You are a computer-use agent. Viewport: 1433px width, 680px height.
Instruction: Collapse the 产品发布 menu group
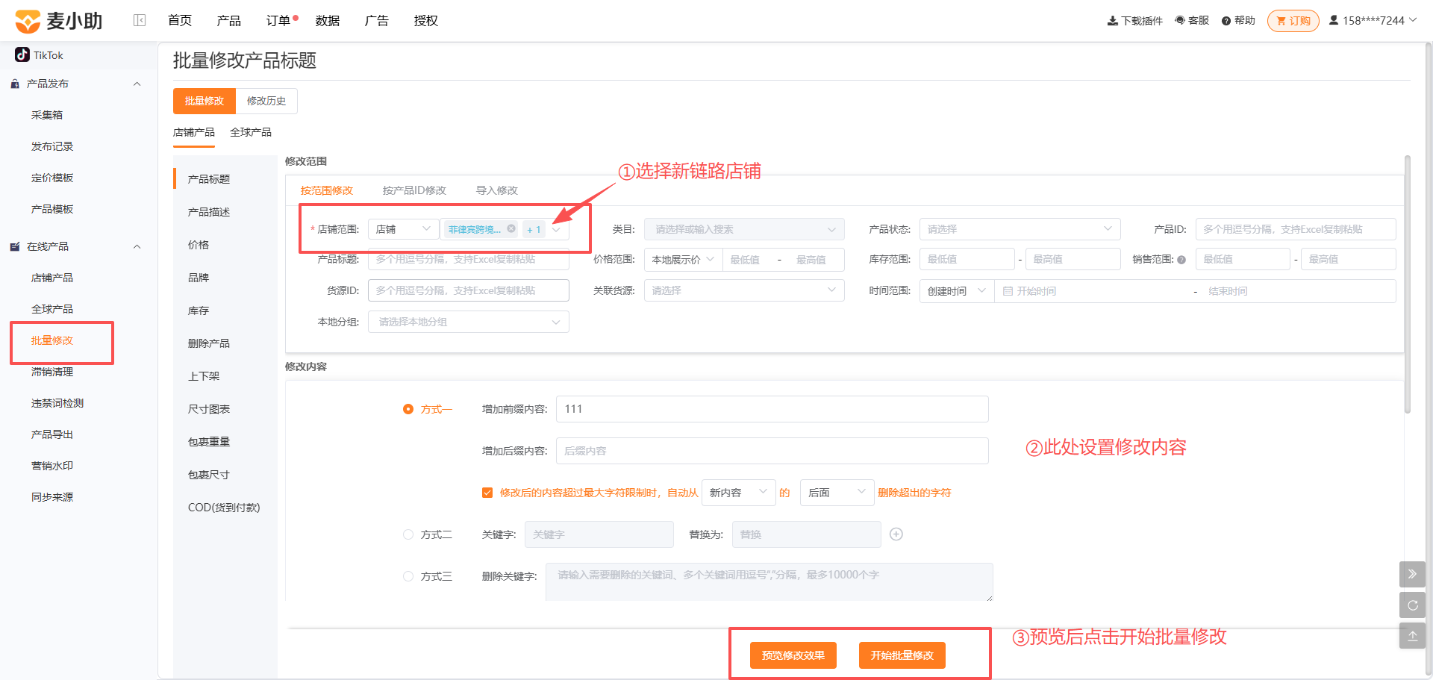tap(137, 84)
